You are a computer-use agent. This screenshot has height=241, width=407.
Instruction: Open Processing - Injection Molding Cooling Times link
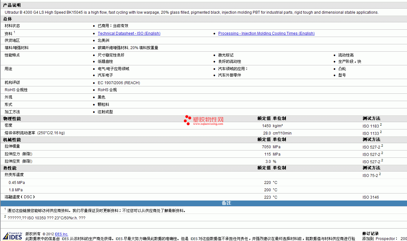click(266, 33)
